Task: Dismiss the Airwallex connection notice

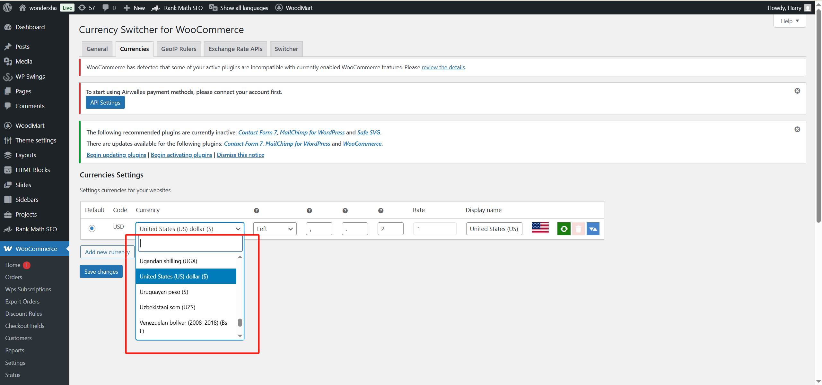Action: (x=798, y=90)
